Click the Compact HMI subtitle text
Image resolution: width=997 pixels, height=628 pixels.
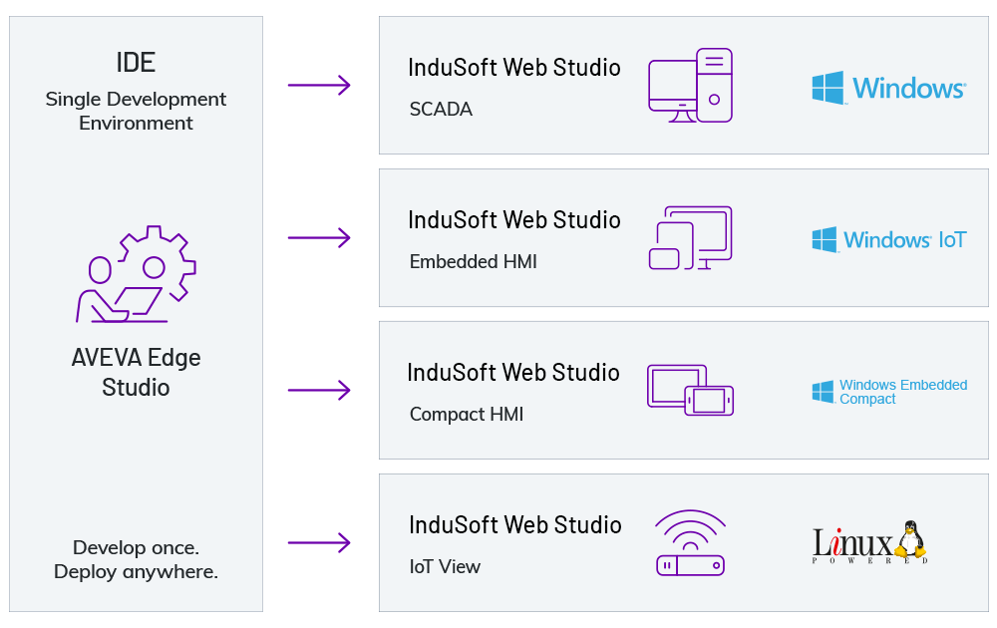tap(466, 414)
